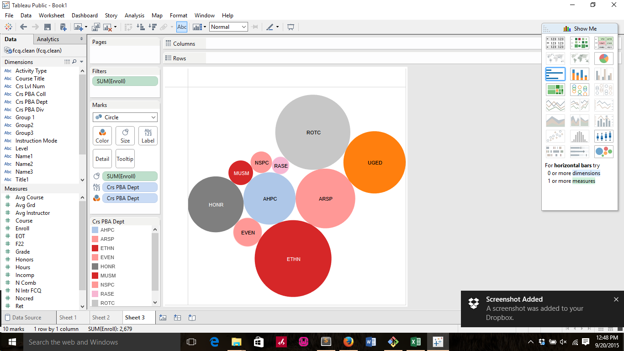The height and width of the screenshot is (351, 624).
Task: Open the Format menu
Action: tap(179, 15)
